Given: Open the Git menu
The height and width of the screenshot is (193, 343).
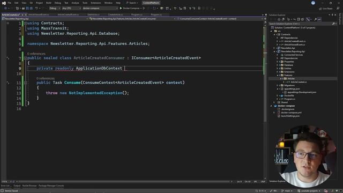Looking at the screenshot, I should tap(31, 3).
